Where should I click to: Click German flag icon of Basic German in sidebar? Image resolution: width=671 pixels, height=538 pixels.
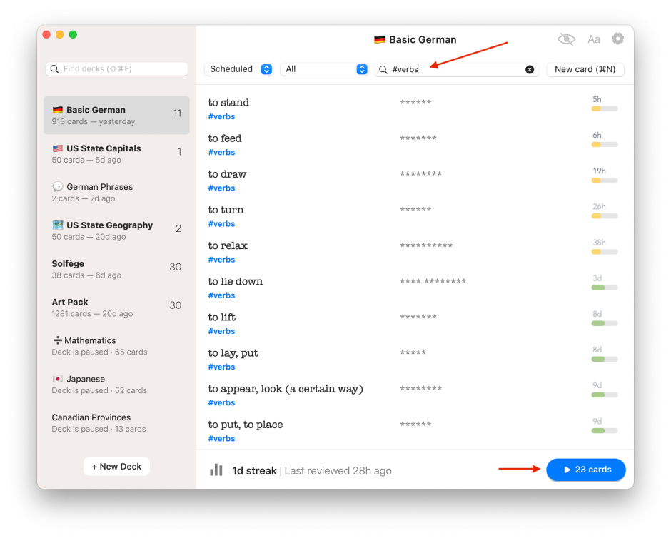point(58,110)
